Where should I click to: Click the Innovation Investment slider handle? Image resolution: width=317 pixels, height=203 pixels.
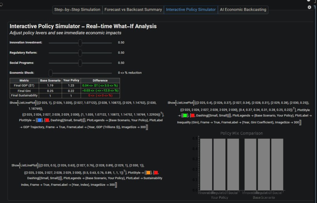80,43
